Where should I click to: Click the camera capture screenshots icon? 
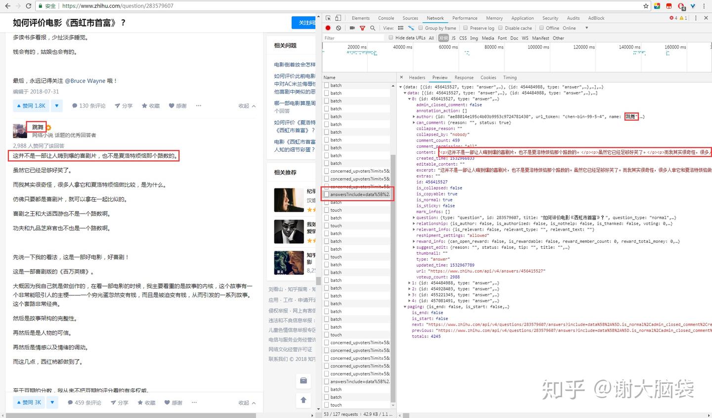(x=353, y=28)
